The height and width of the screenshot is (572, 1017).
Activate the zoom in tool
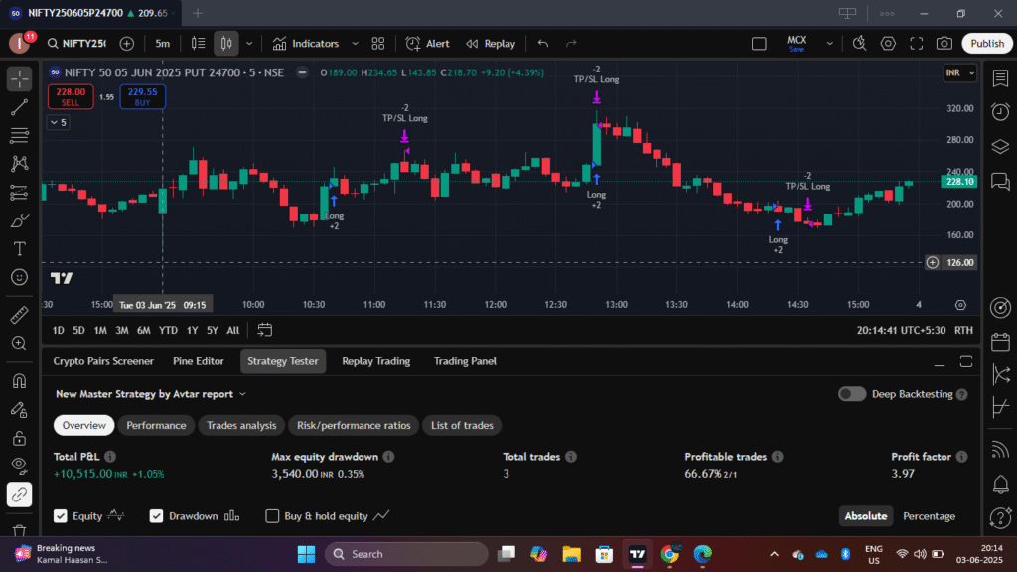tap(20, 343)
